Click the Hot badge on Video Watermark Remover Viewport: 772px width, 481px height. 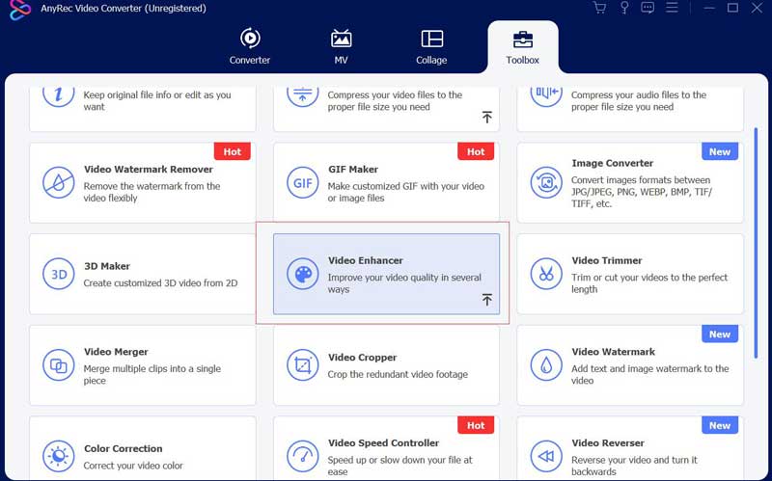pos(232,151)
